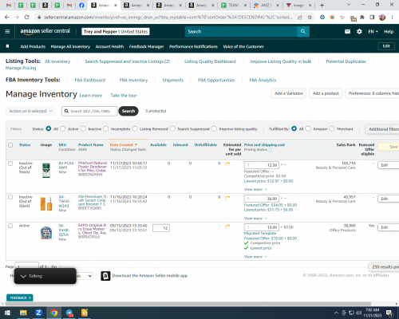Open Account Health menu item

click(x=109, y=46)
